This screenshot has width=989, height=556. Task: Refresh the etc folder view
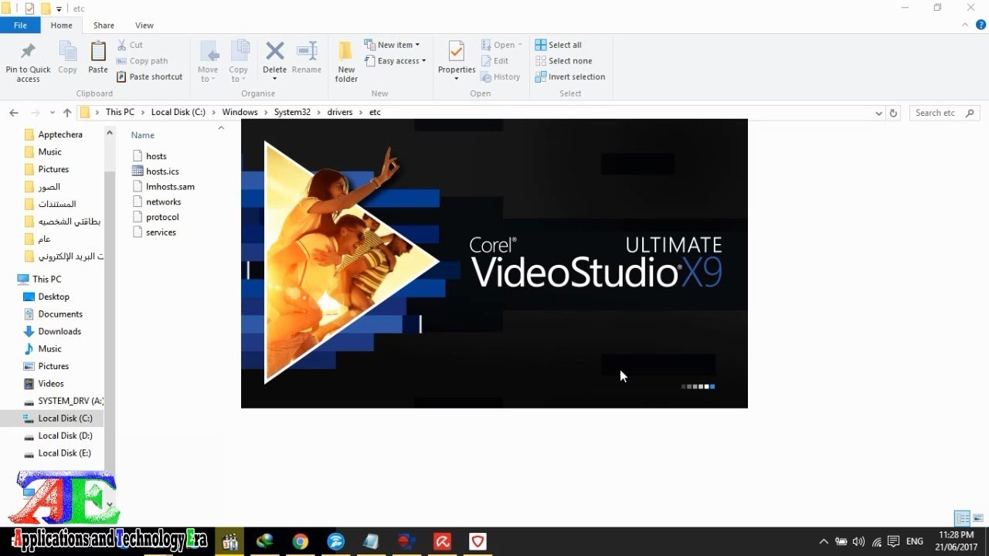point(894,113)
